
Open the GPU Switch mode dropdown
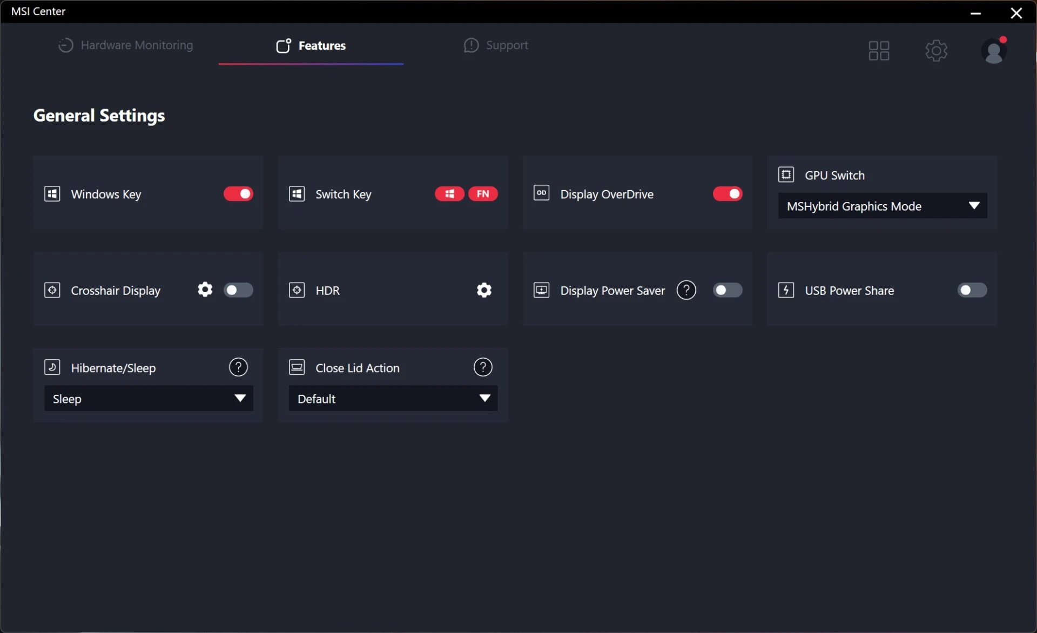[x=883, y=206]
